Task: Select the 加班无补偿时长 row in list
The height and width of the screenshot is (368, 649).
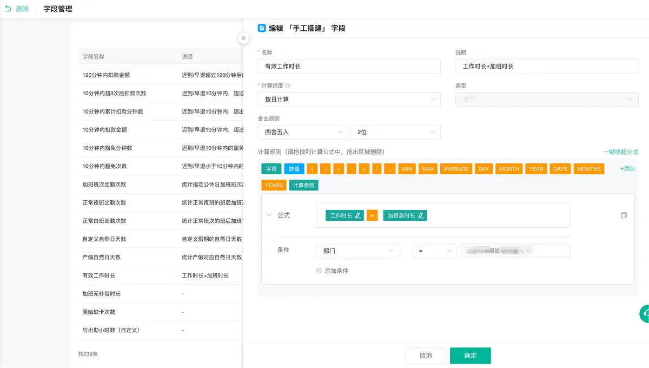Action: click(x=102, y=294)
